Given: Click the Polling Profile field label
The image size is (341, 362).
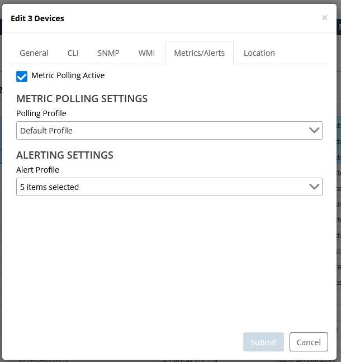Looking at the screenshot, I should (41, 113).
